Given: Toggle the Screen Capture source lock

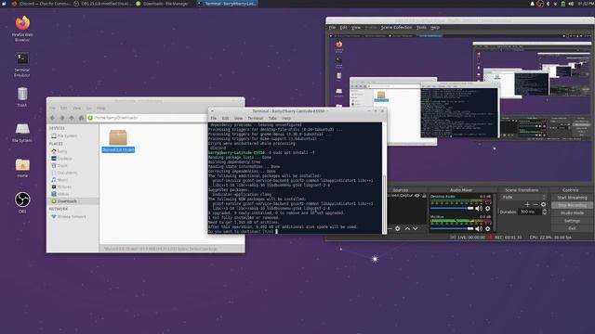Looking at the screenshot, I should coord(424,196).
